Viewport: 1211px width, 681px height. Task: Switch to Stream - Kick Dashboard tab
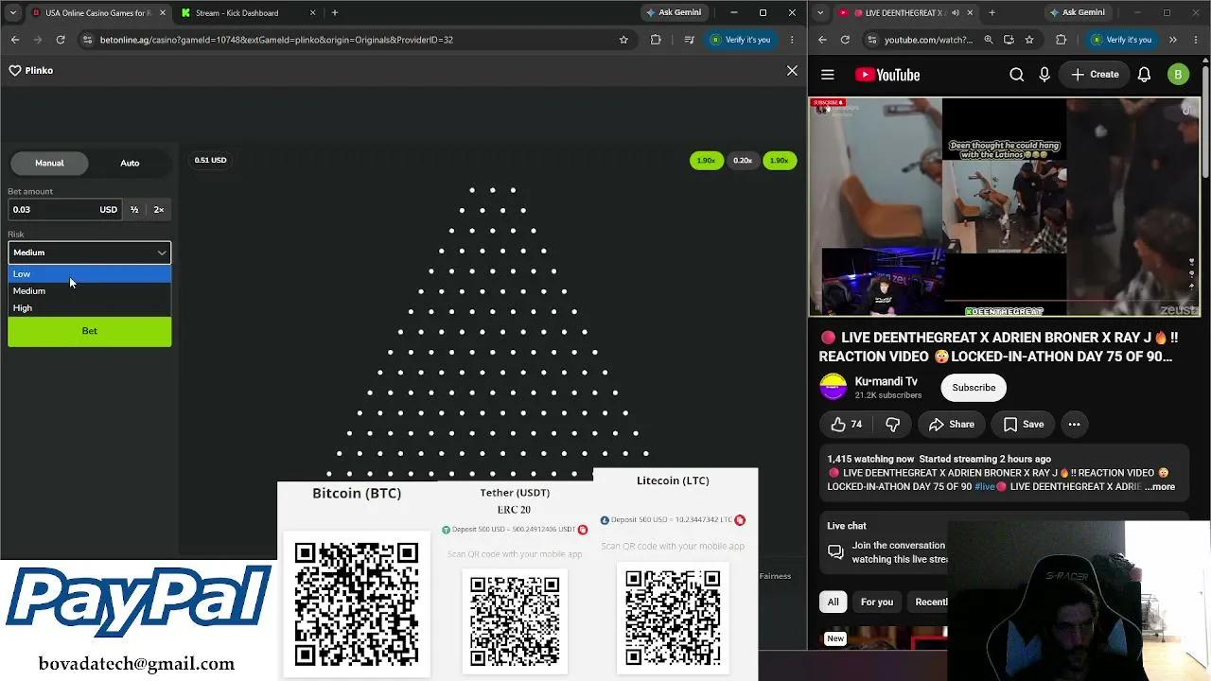[237, 13]
